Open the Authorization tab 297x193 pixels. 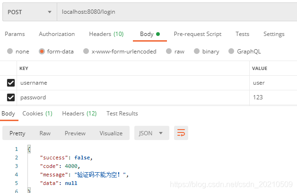pos(57,34)
